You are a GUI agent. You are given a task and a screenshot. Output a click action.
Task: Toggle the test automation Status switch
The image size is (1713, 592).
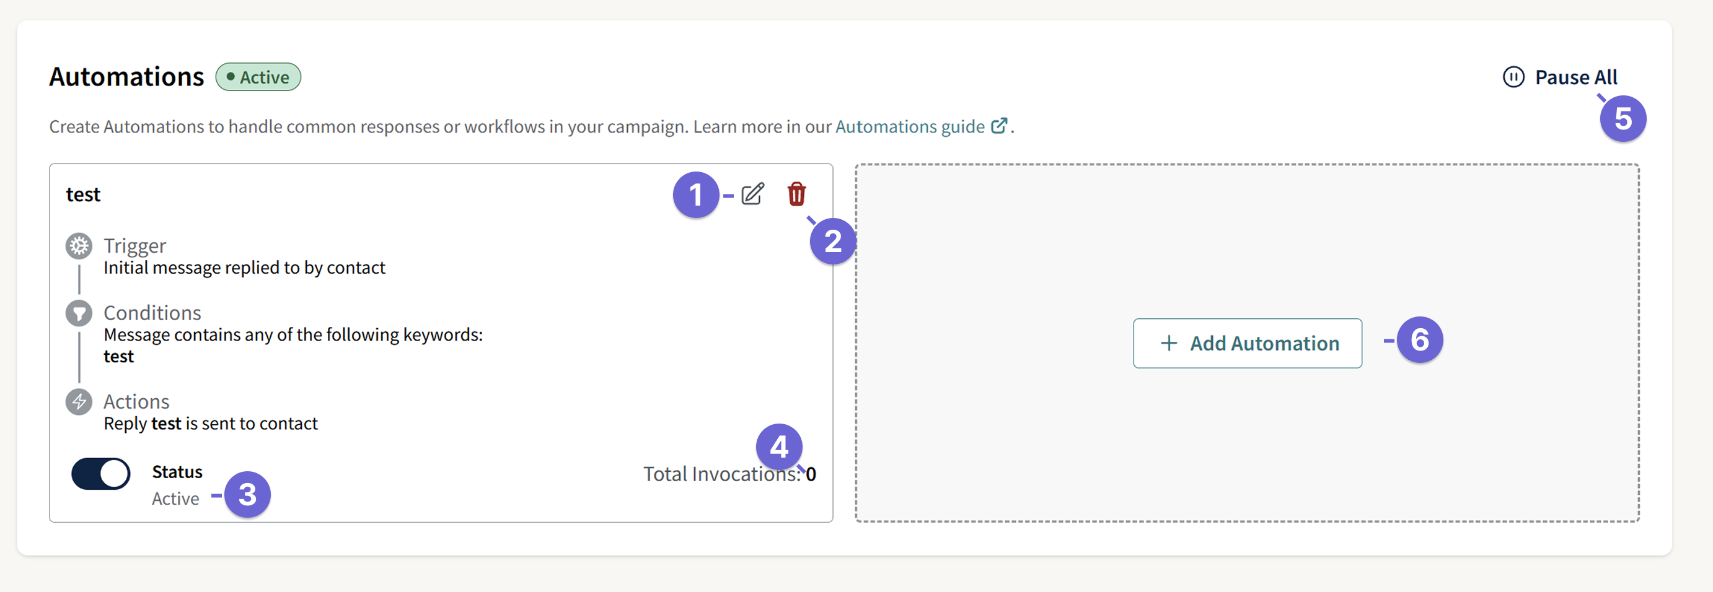[x=101, y=474]
